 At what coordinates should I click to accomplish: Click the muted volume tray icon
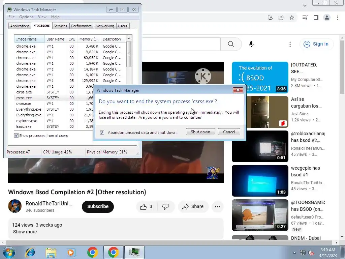click(311, 253)
